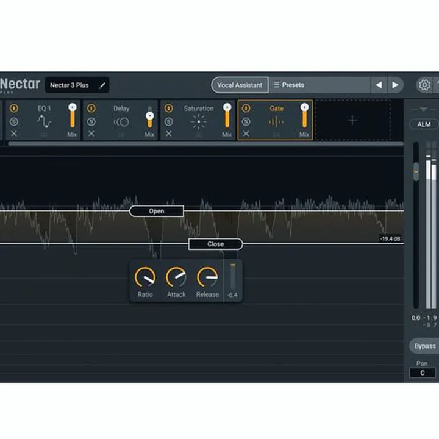This screenshot has height=439, width=439.
Task: Go to the next preset
Action: point(395,85)
